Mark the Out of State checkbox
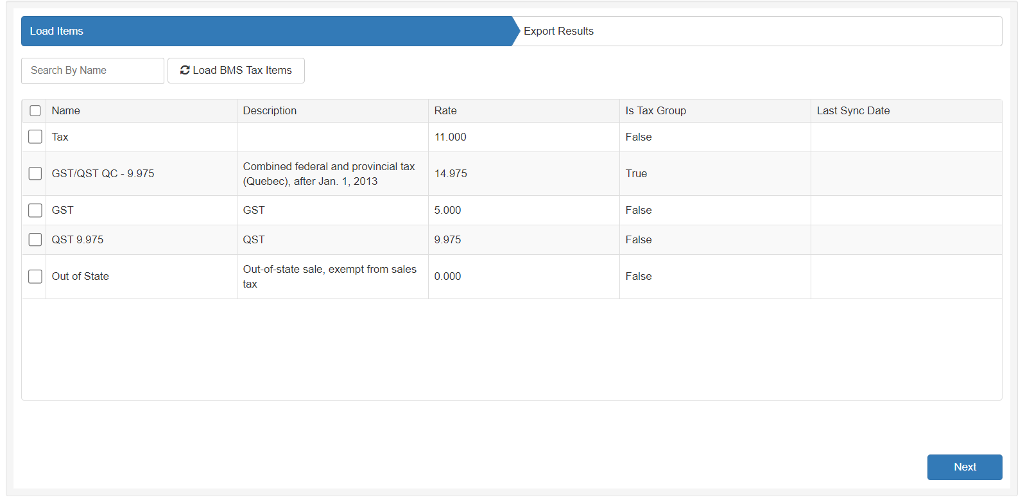Screen dimensions: 1025x502 35,277
